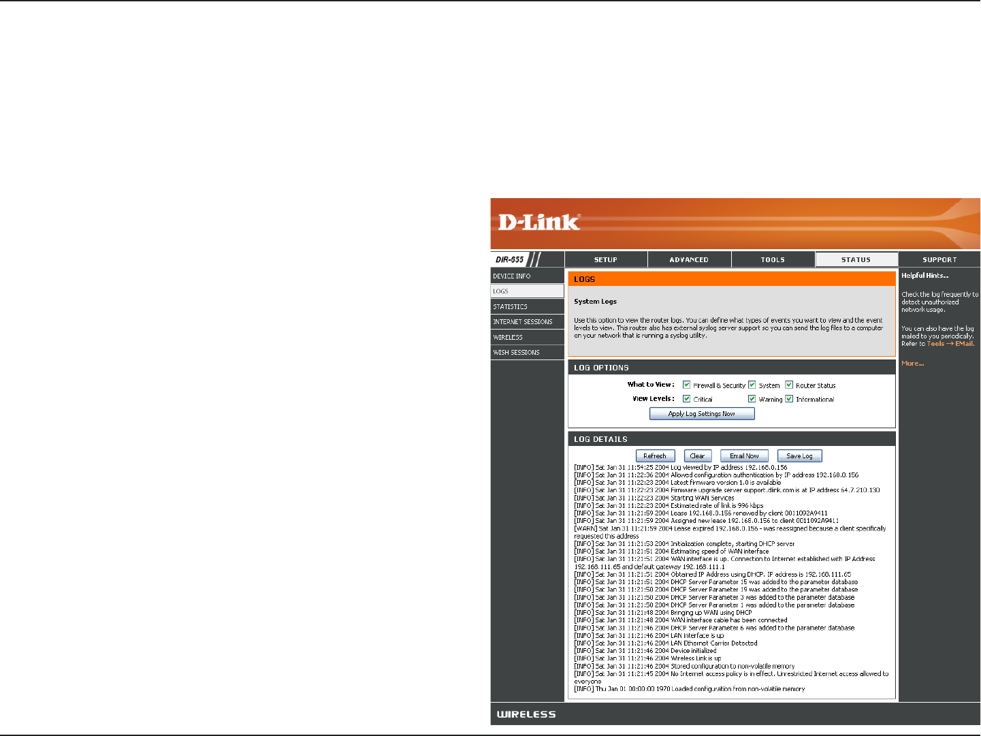Click the WIRELESS footer label
The image size is (981, 736).
(526, 714)
